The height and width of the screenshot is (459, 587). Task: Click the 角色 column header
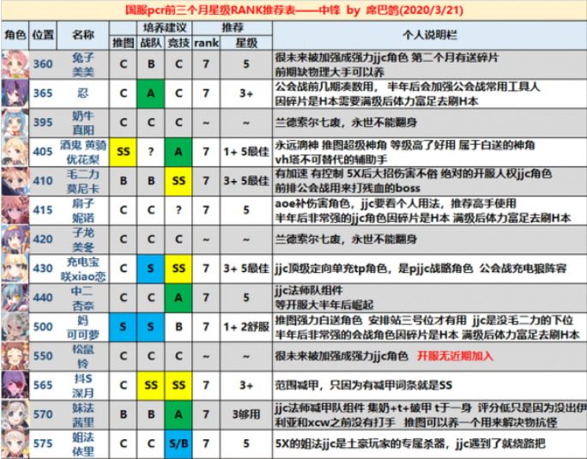click(15, 35)
